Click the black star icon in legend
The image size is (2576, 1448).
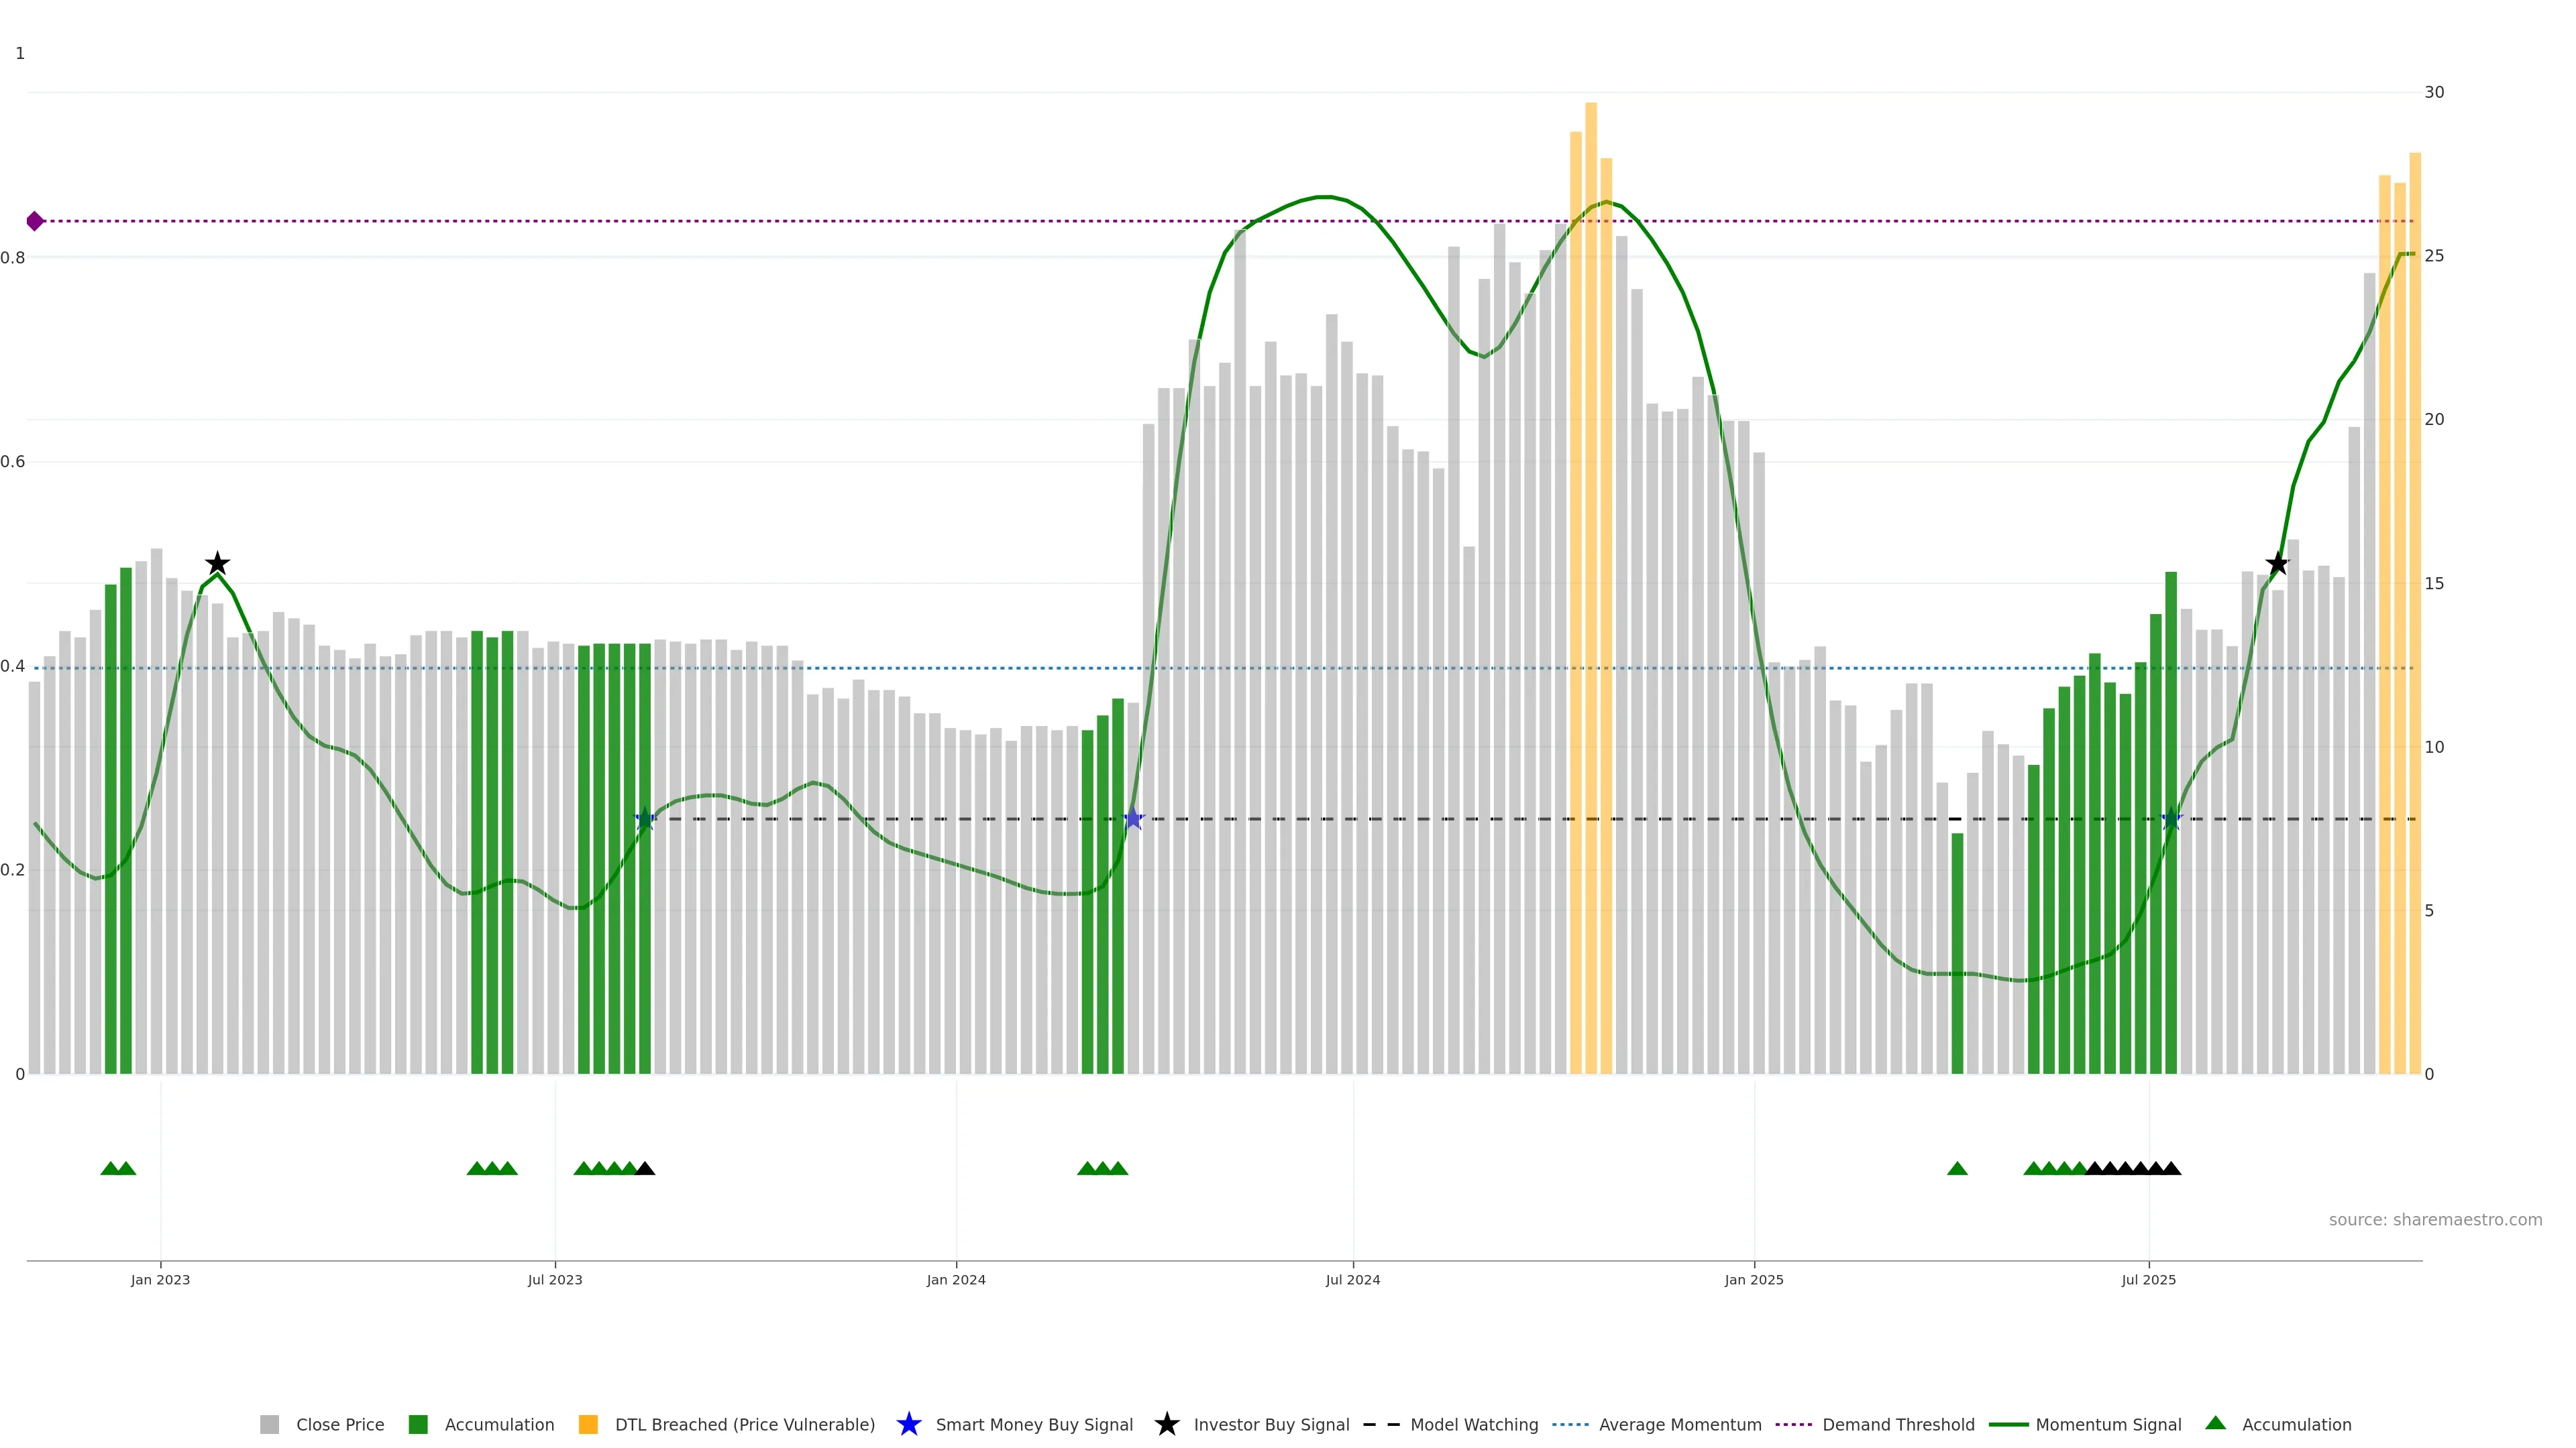[1166, 1424]
